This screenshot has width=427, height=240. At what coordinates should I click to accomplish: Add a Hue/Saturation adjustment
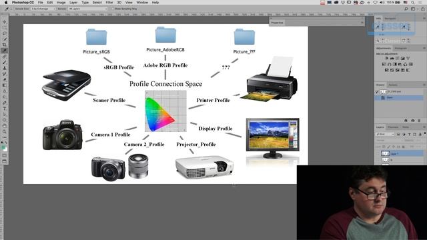(384, 64)
